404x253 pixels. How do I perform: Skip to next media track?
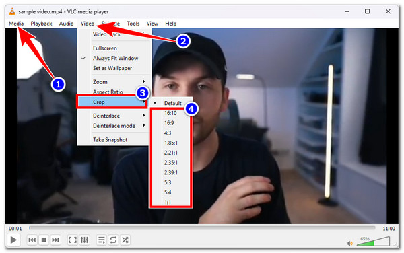pyautogui.click(x=55, y=240)
